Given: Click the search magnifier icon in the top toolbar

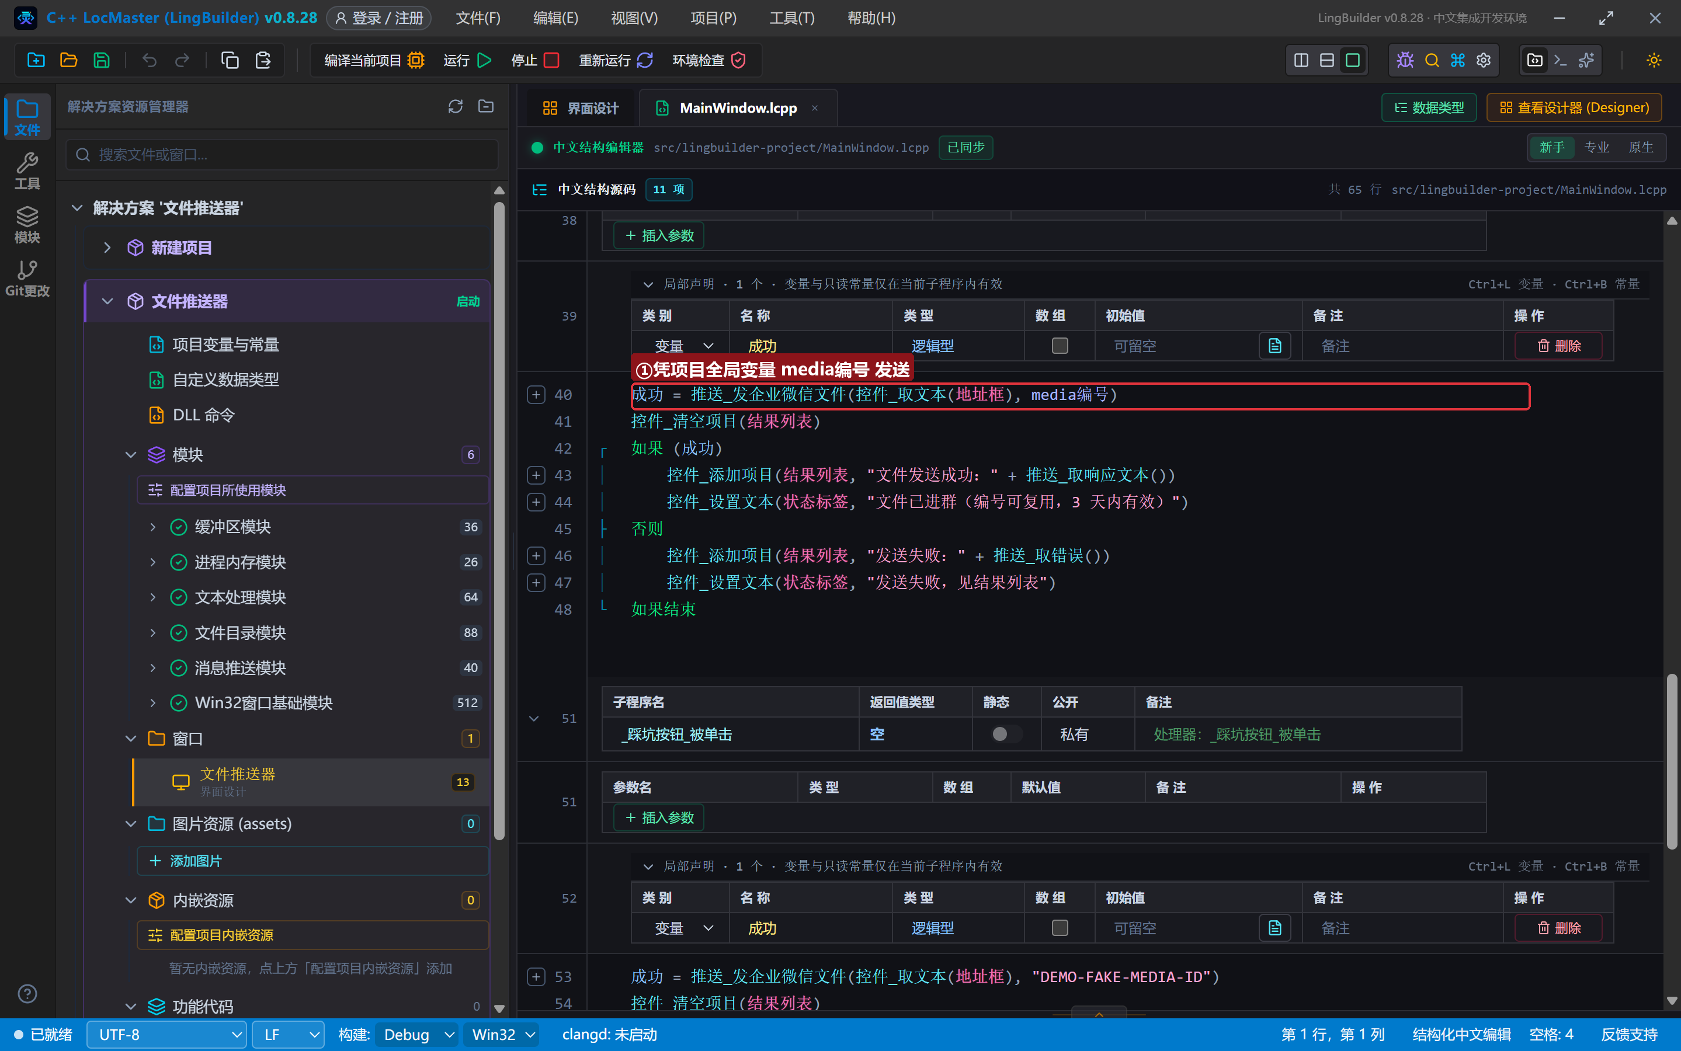Looking at the screenshot, I should [1432, 60].
